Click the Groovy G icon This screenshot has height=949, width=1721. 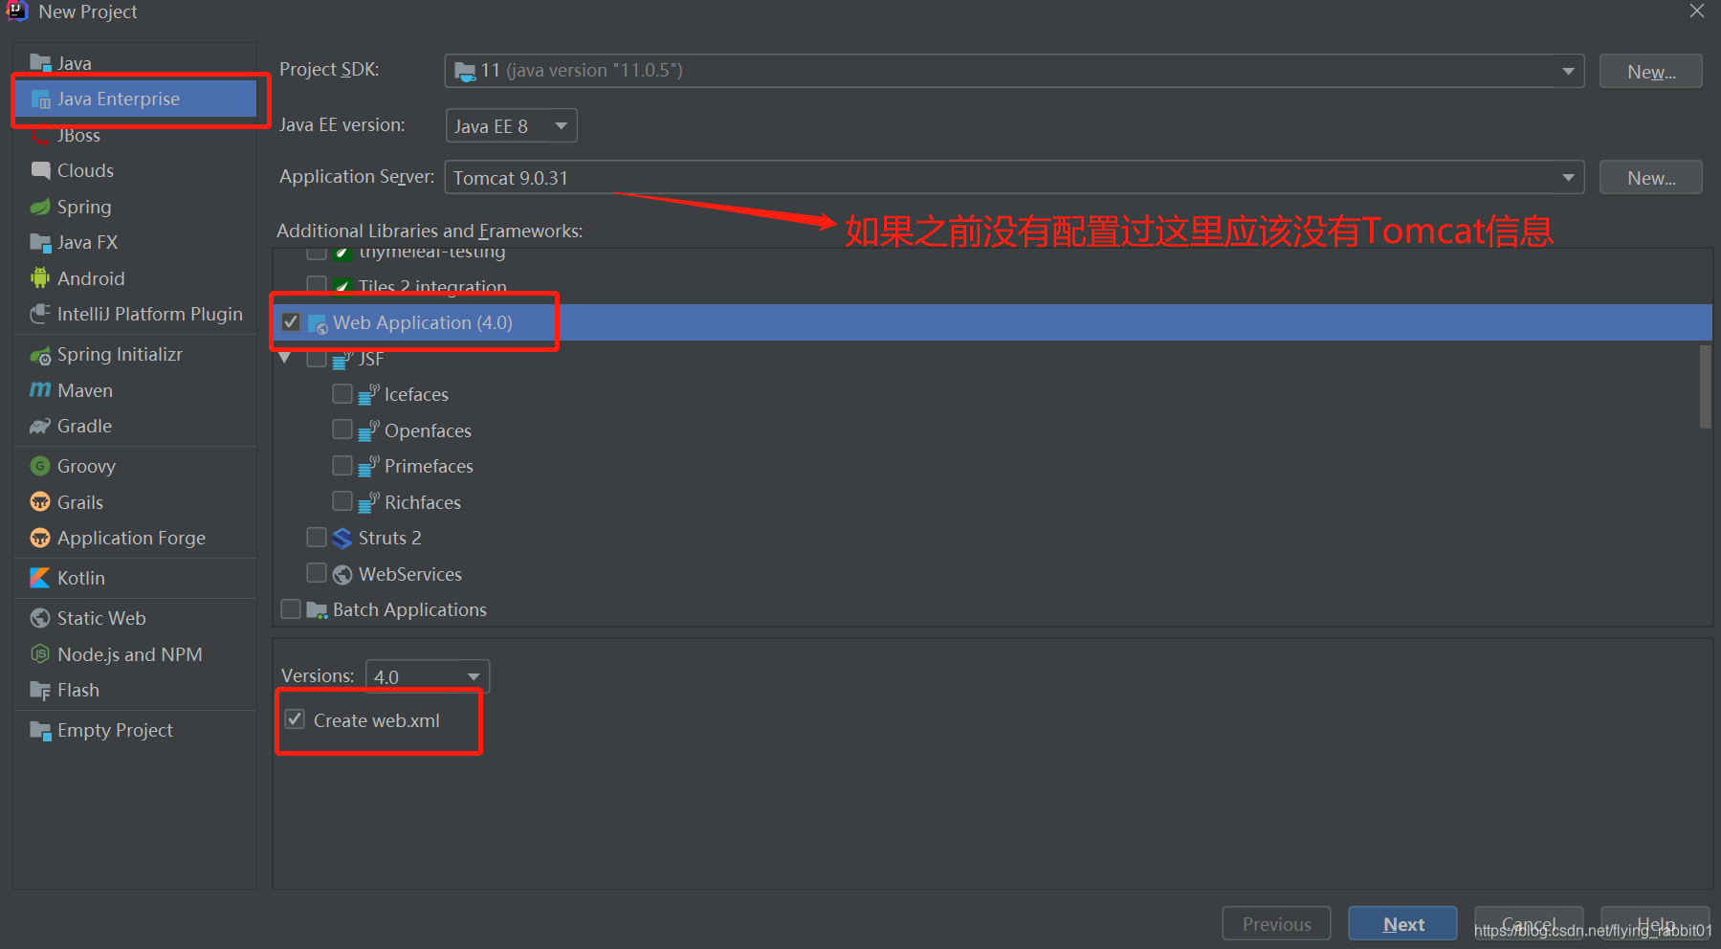(40, 466)
